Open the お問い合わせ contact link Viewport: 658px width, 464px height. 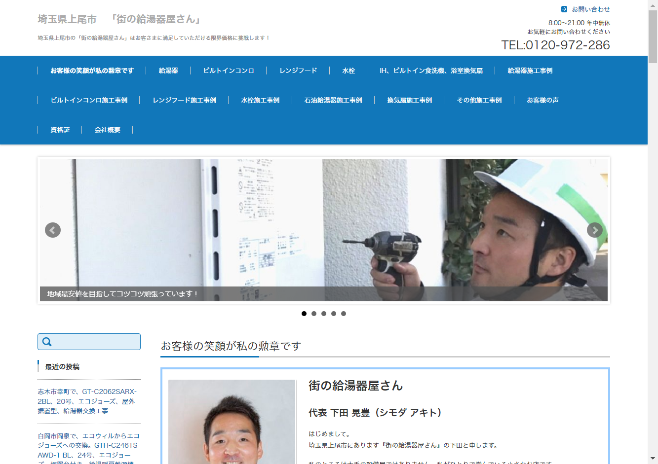coord(591,9)
